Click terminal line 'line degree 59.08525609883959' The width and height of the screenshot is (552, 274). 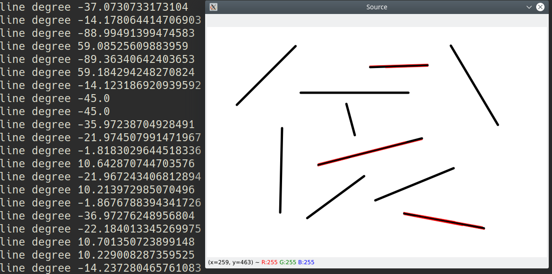[x=94, y=46]
